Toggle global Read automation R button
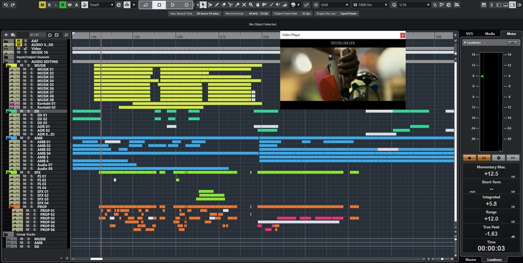 pos(63,5)
